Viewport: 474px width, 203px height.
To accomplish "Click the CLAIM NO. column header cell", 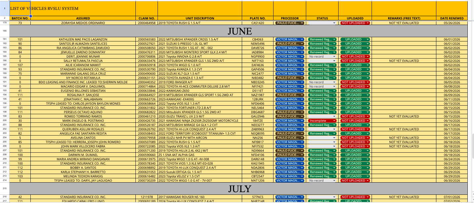I will tap(147, 18).
